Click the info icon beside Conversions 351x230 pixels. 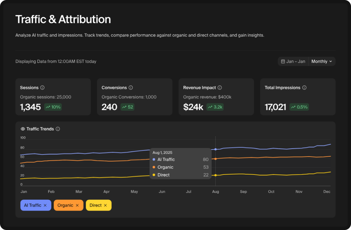pyautogui.click(x=130, y=87)
